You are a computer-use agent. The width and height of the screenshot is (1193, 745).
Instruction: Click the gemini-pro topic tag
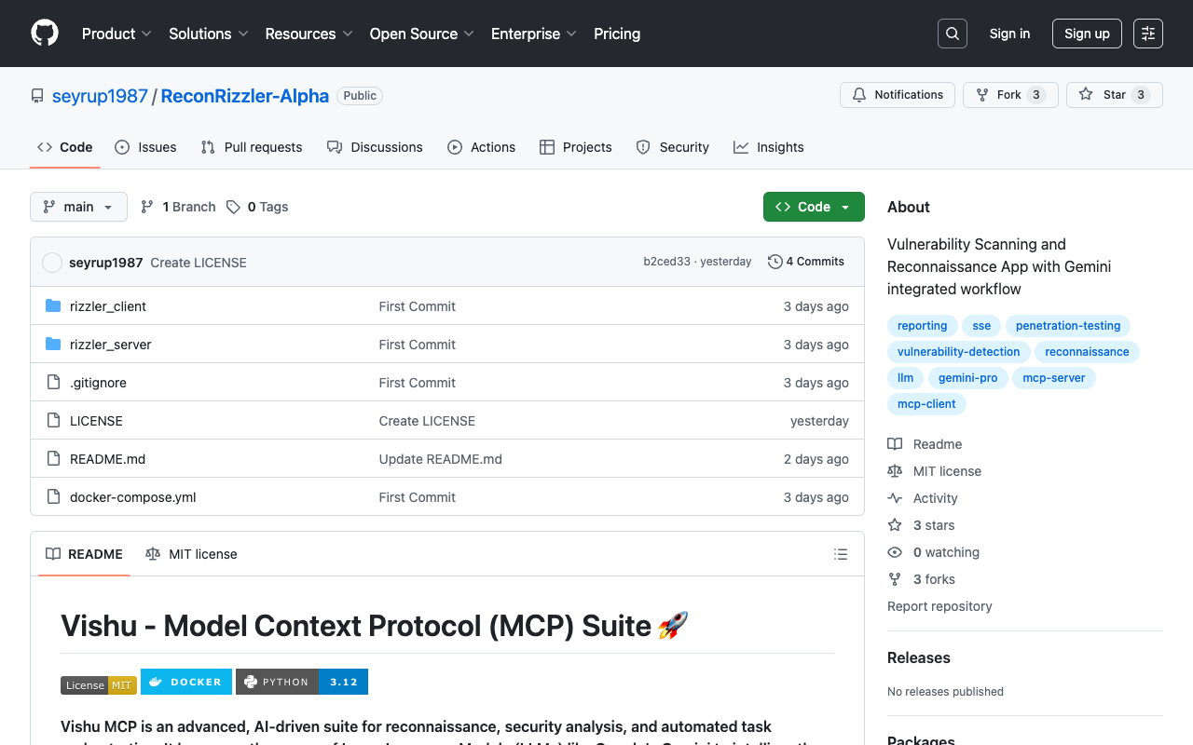pyautogui.click(x=968, y=378)
